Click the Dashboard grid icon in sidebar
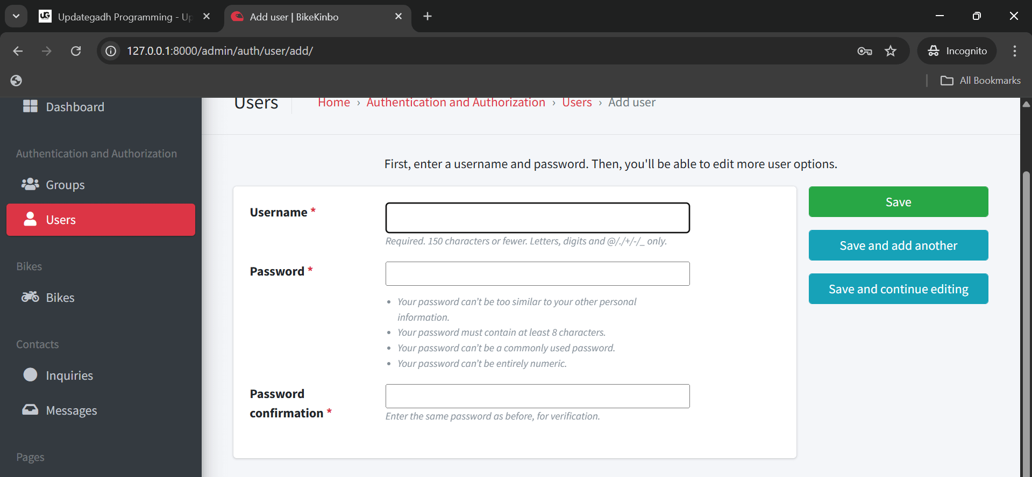The image size is (1032, 477). (30, 106)
